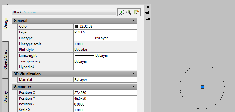This screenshot has width=235, height=112.
Task: Collapse the General section
Action: [x=134, y=21]
